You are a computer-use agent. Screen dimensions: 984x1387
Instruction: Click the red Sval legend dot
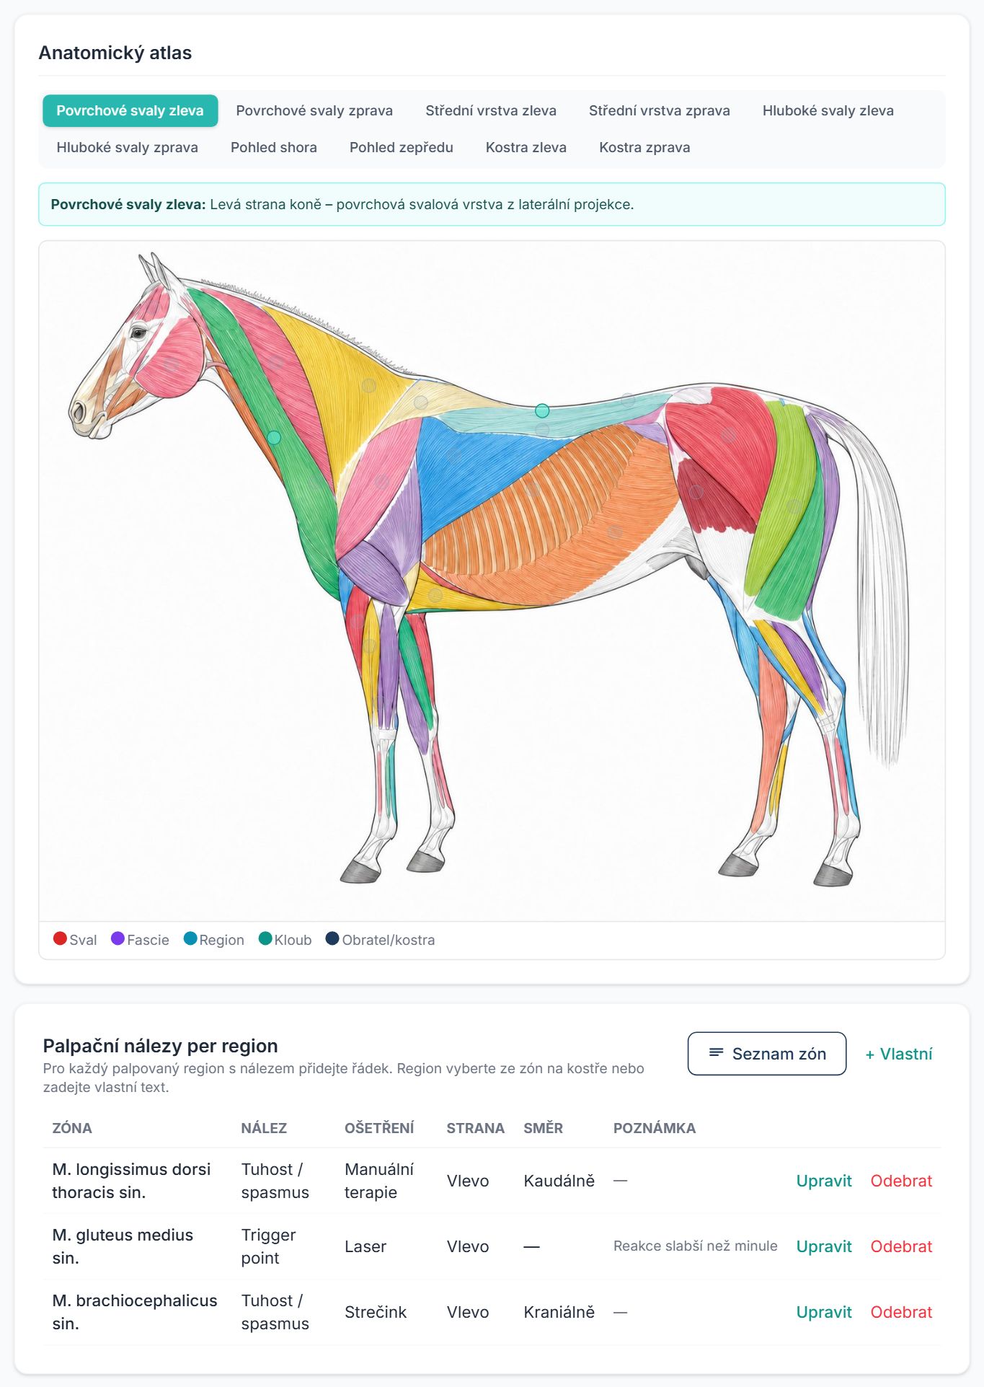click(60, 938)
